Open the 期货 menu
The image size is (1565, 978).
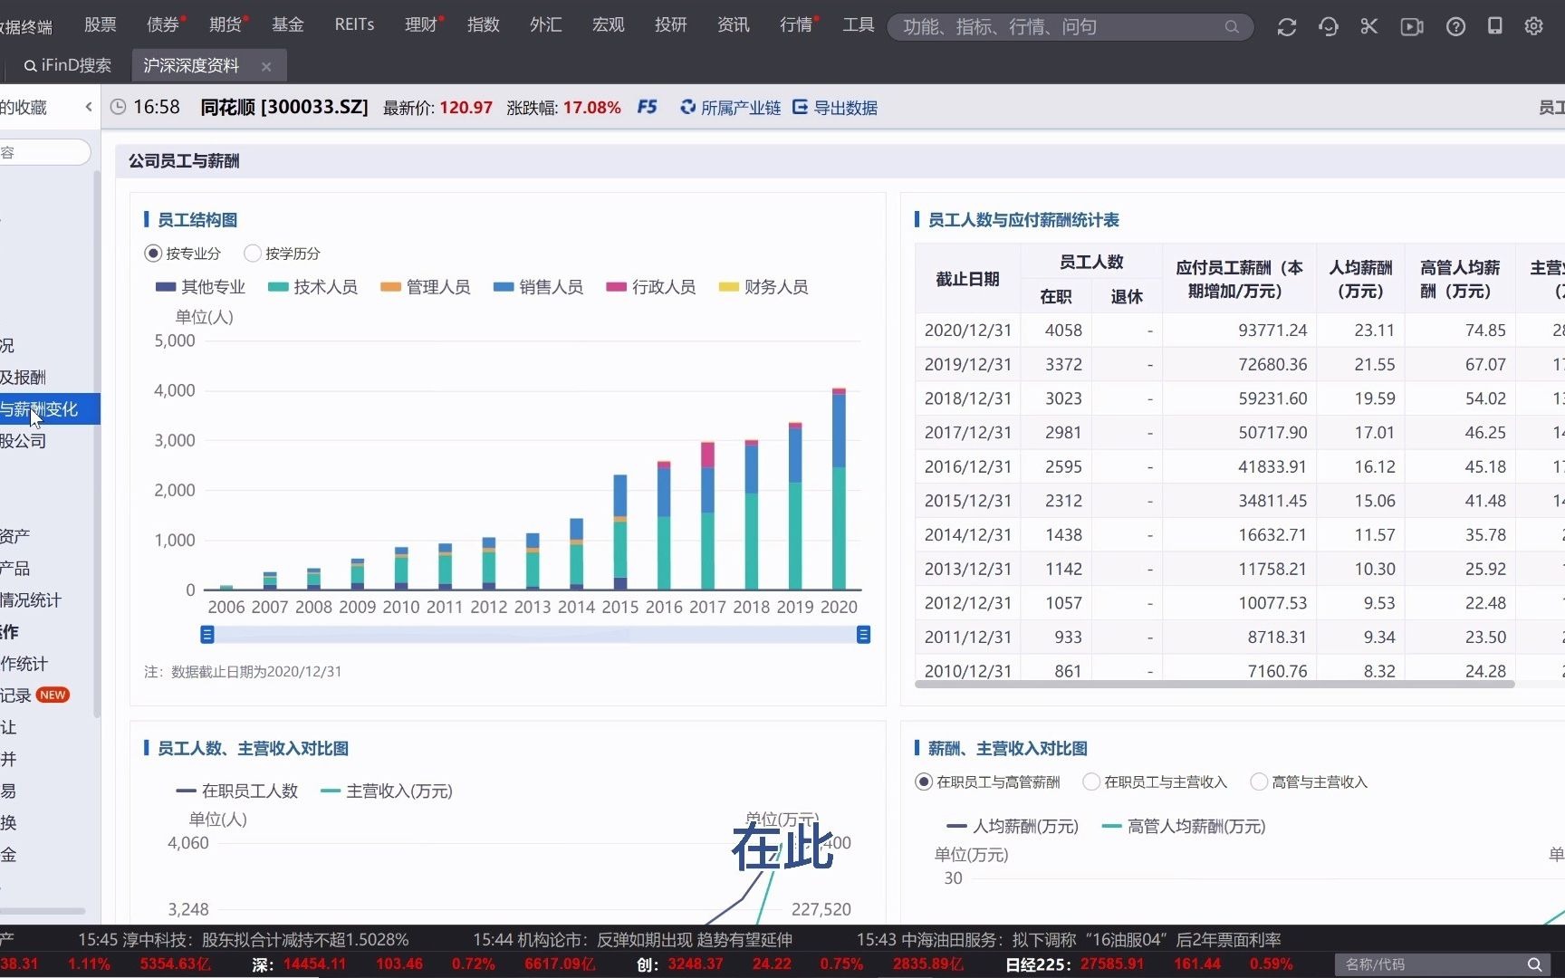[x=226, y=25]
